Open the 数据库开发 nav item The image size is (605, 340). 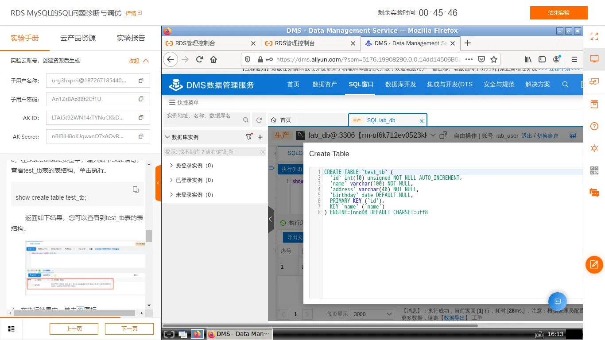pos(401,84)
